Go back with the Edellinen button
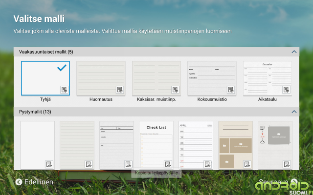 [x=34, y=182]
